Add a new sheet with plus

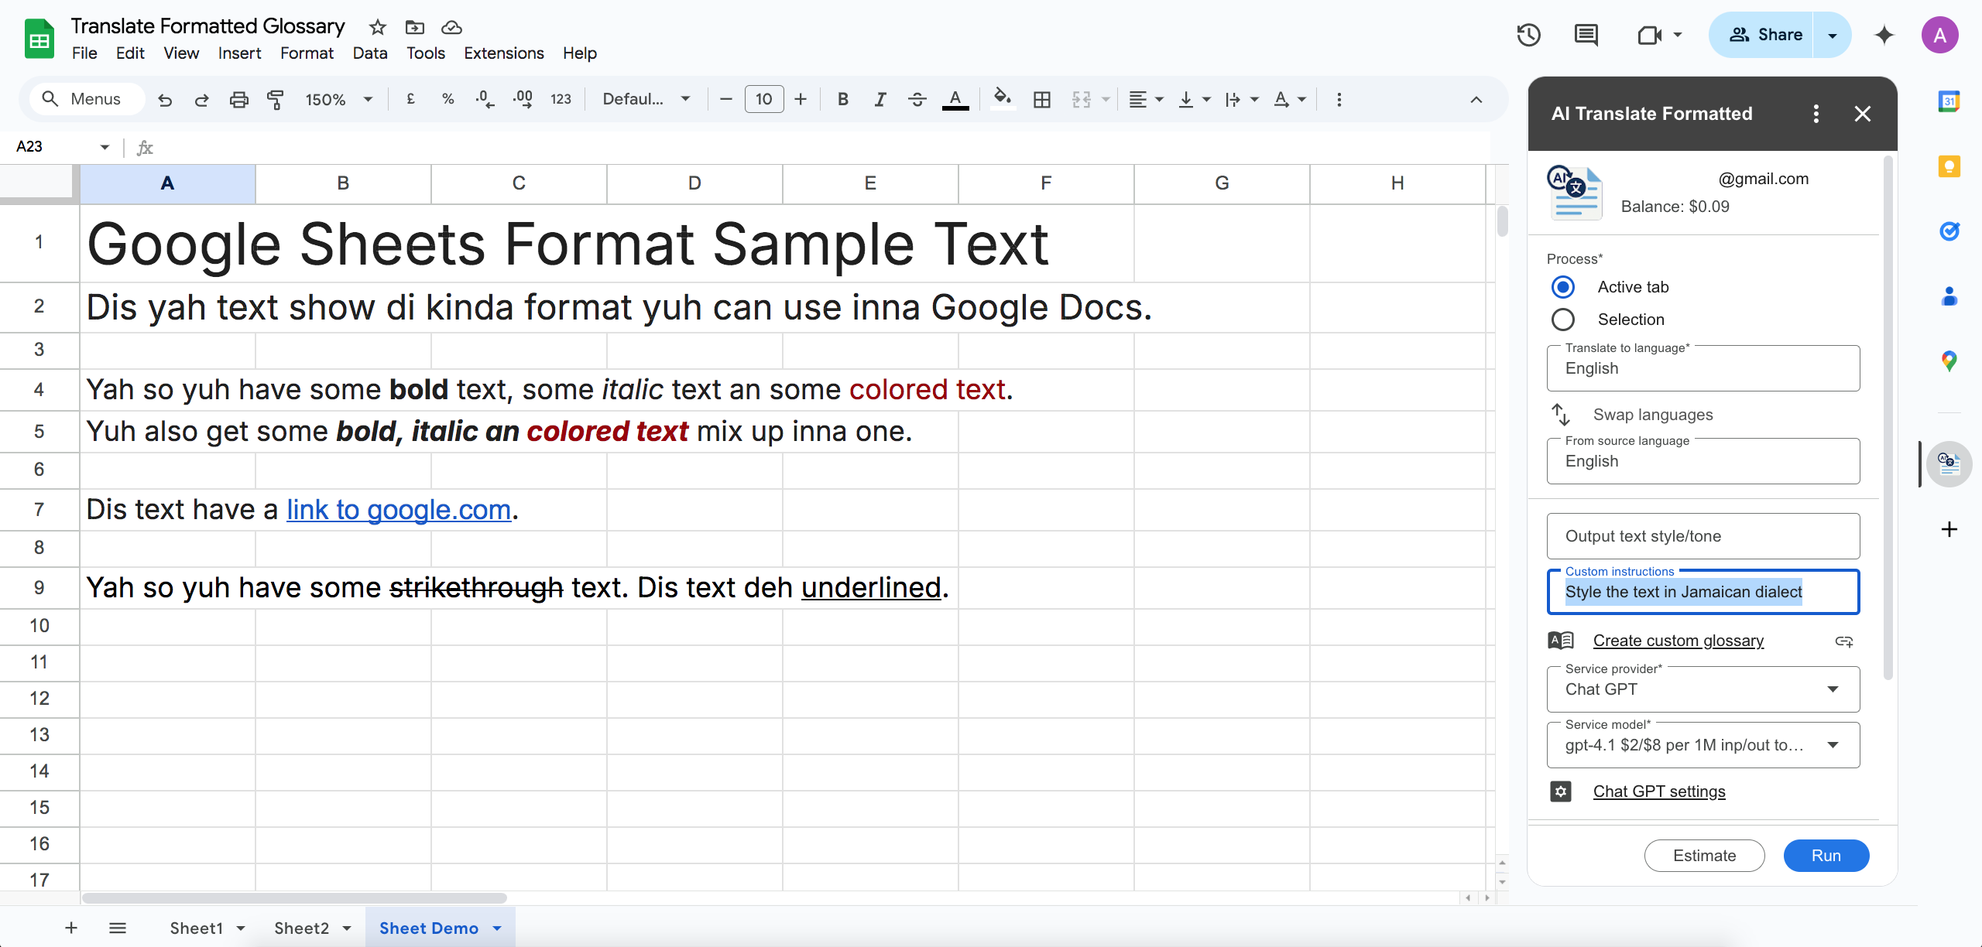point(71,928)
